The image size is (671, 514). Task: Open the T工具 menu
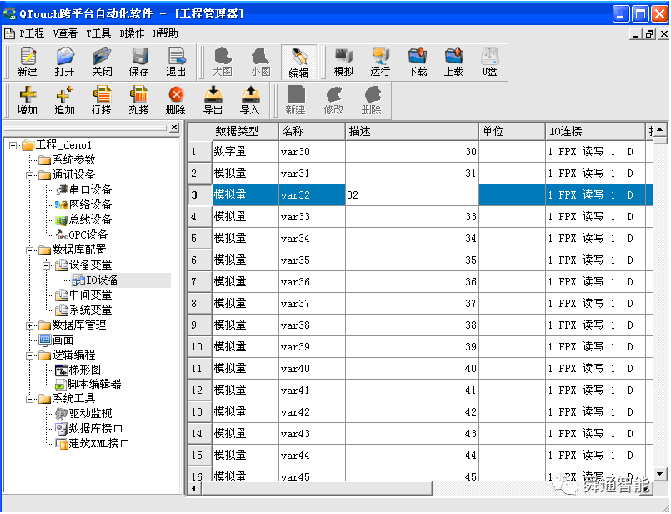(x=99, y=33)
